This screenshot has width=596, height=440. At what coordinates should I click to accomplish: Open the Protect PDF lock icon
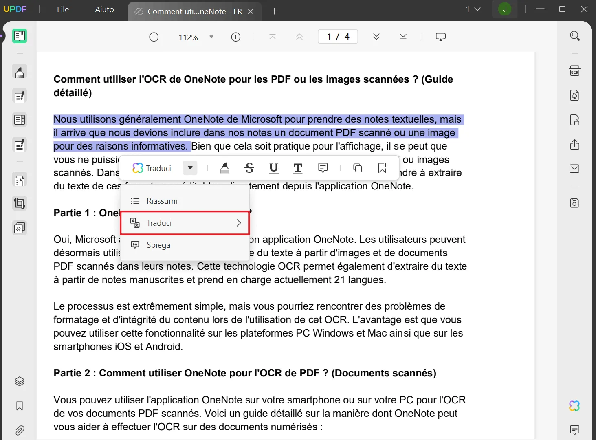point(574,120)
